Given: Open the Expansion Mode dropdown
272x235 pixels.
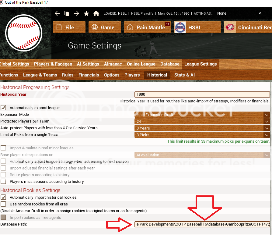Looking at the screenshot, I should click(202, 115).
